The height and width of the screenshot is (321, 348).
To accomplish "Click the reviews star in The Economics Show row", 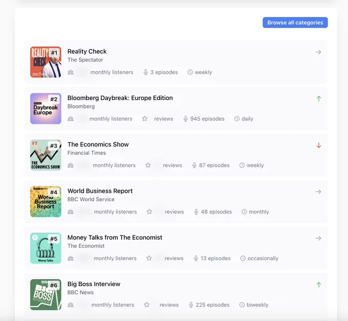I will tap(148, 165).
